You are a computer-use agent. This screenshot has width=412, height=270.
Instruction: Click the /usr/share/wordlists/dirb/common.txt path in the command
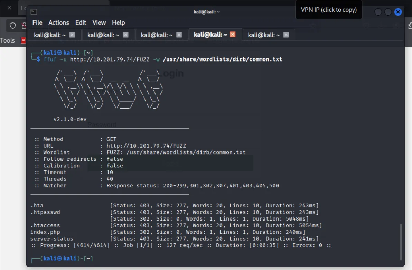[x=223, y=59]
